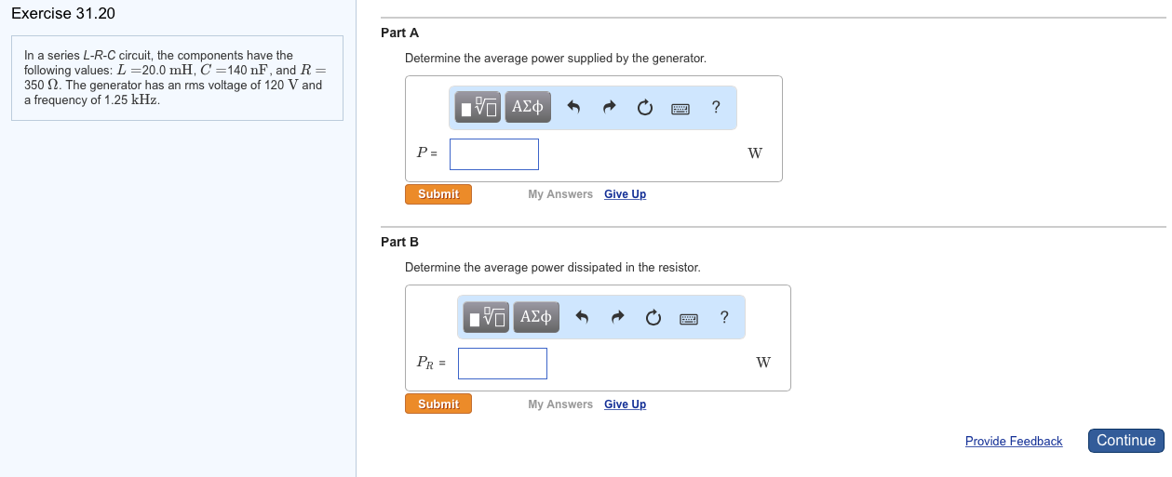Reset the Part B answer field
Screen dimensions: 1172x477
click(653, 318)
